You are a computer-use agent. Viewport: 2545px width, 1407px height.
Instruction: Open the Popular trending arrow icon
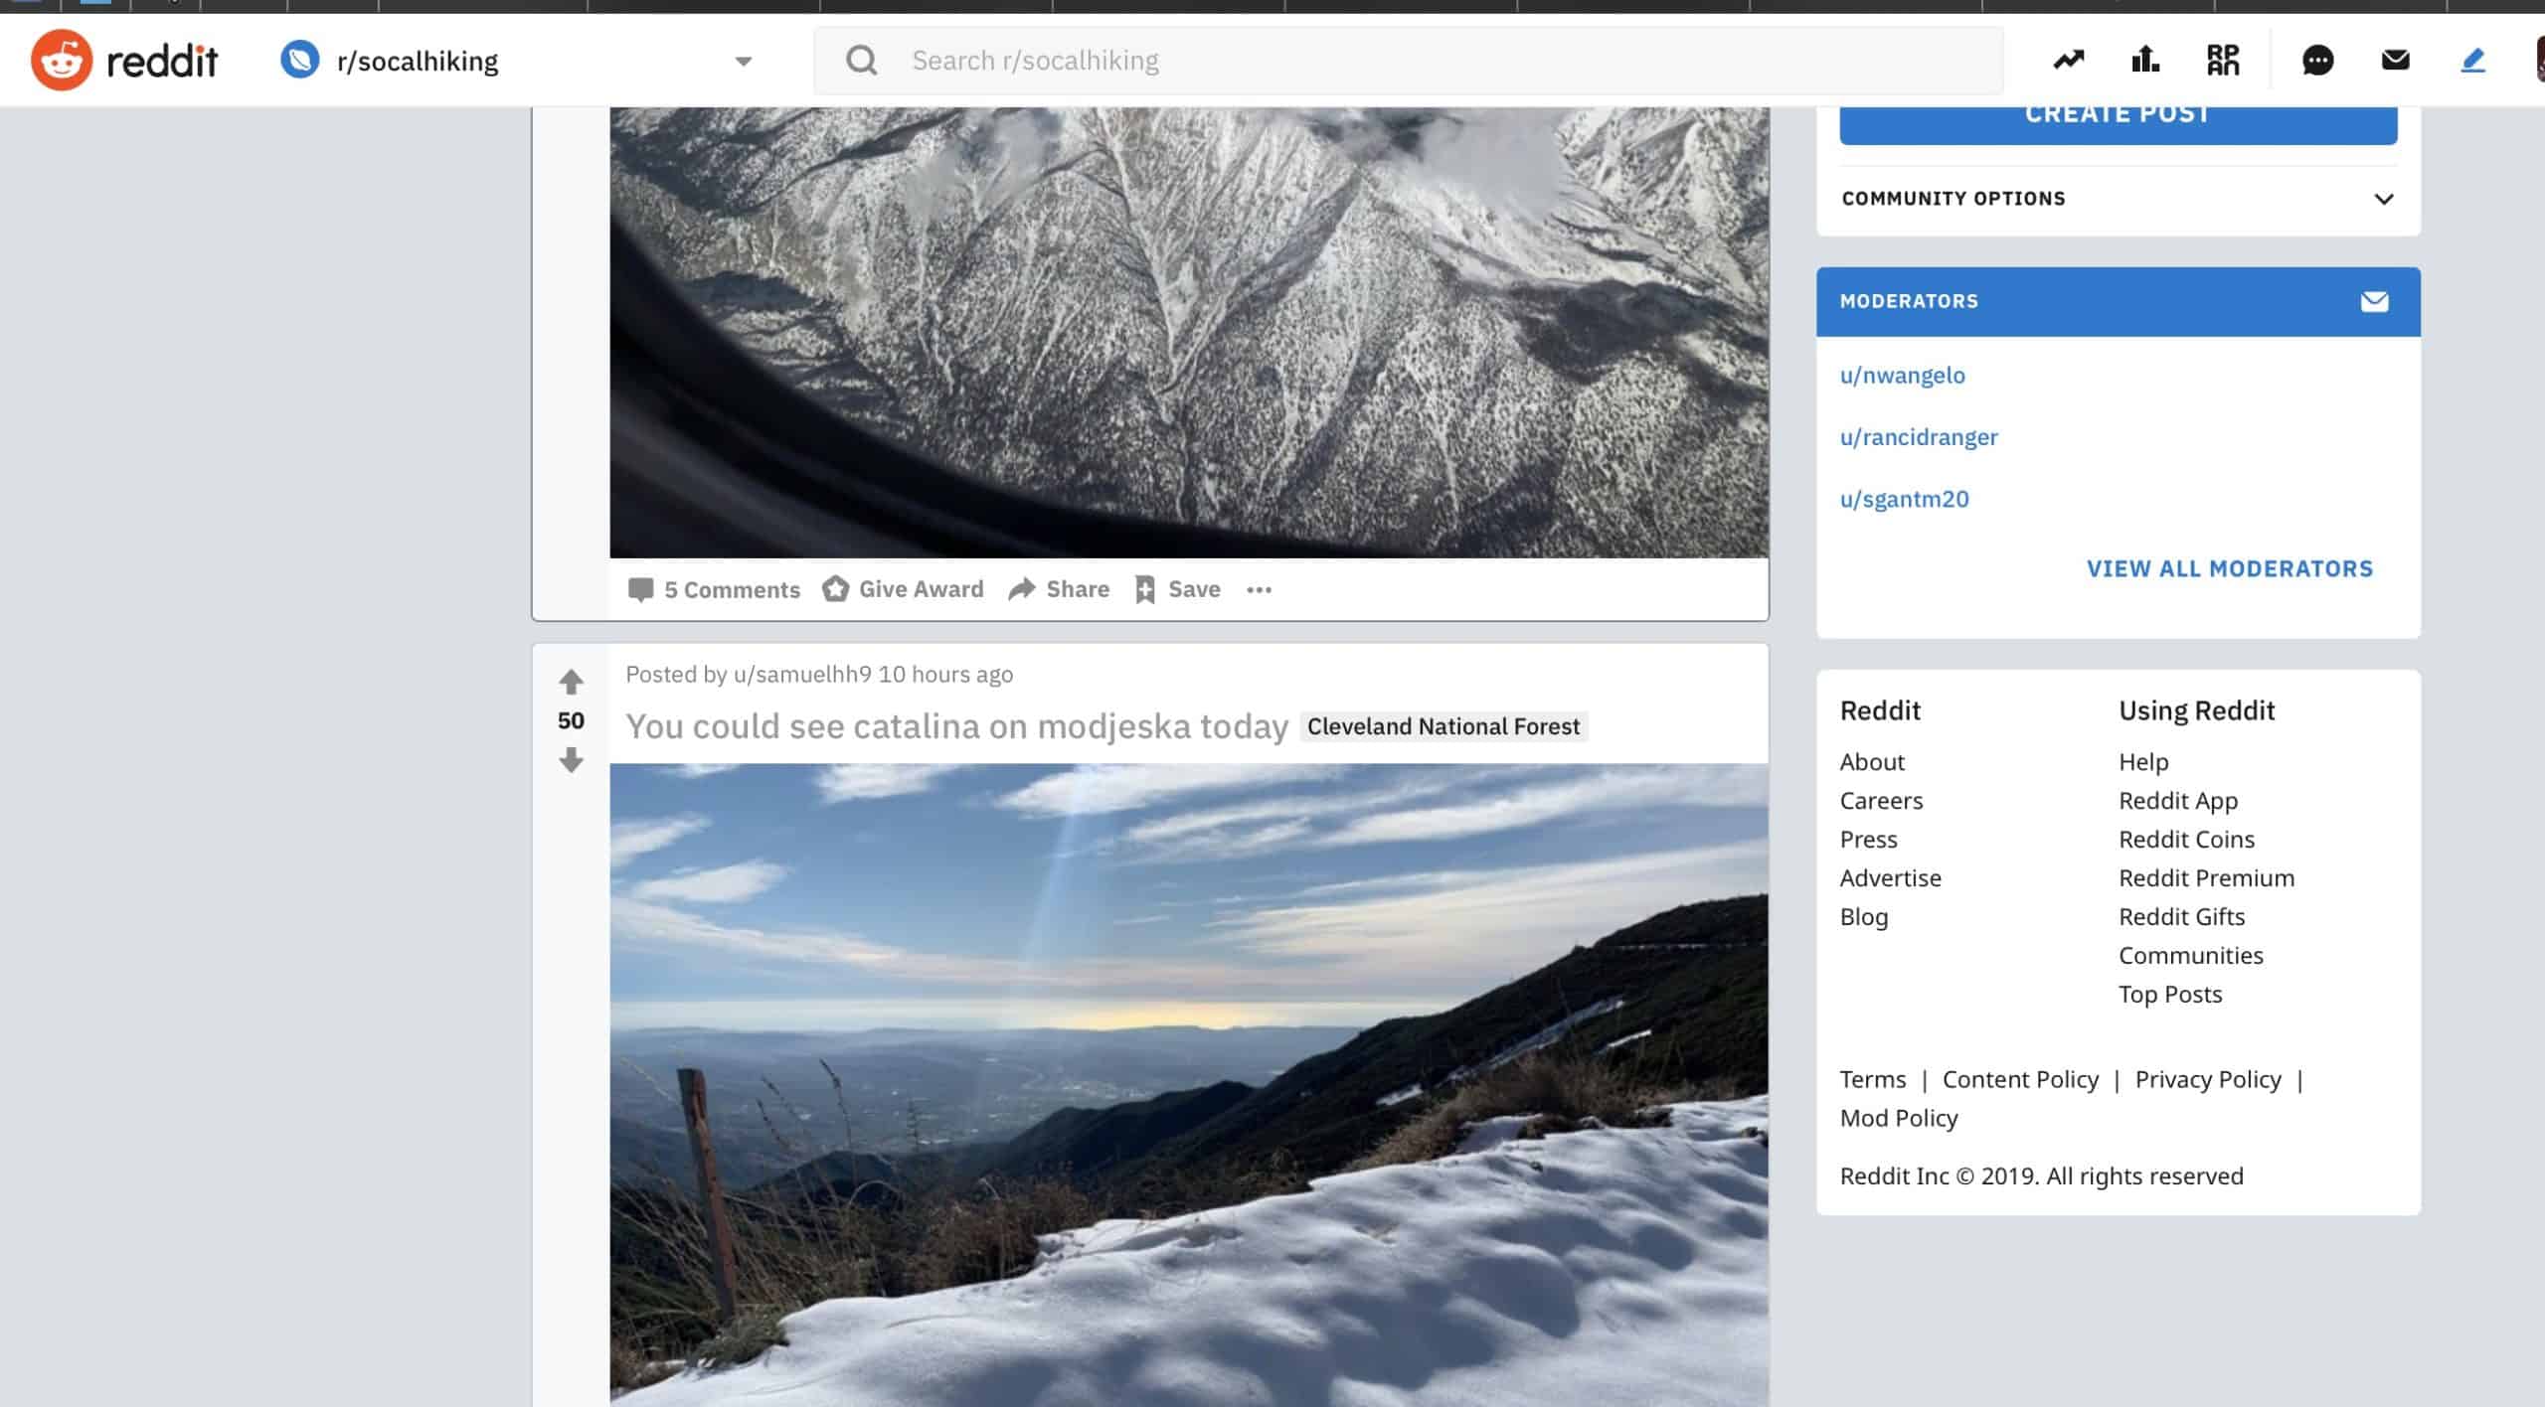click(2068, 61)
